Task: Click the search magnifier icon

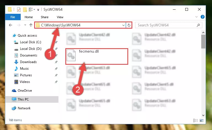Action: click(198, 25)
